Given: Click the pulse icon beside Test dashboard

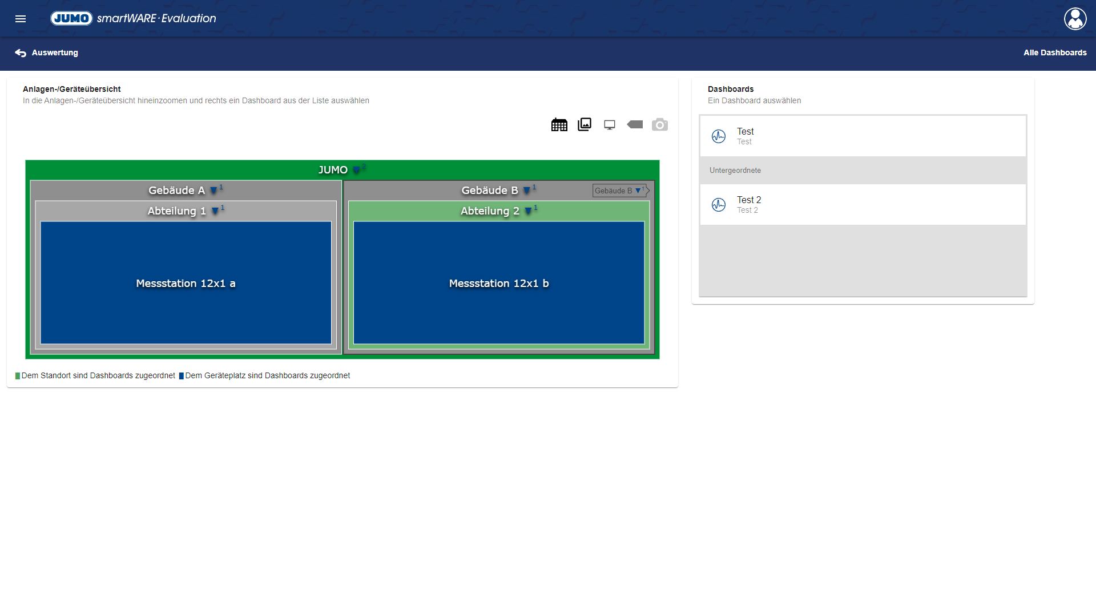Looking at the screenshot, I should click(x=719, y=136).
